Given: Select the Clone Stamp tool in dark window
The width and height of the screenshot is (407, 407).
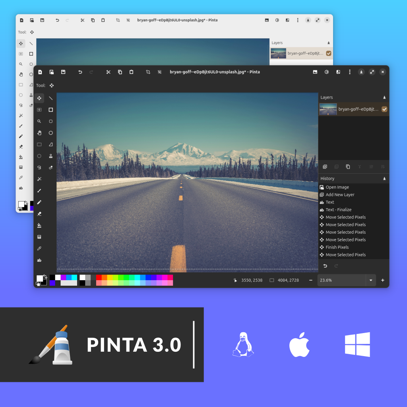Looking at the screenshot, I should tap(50, 156).
